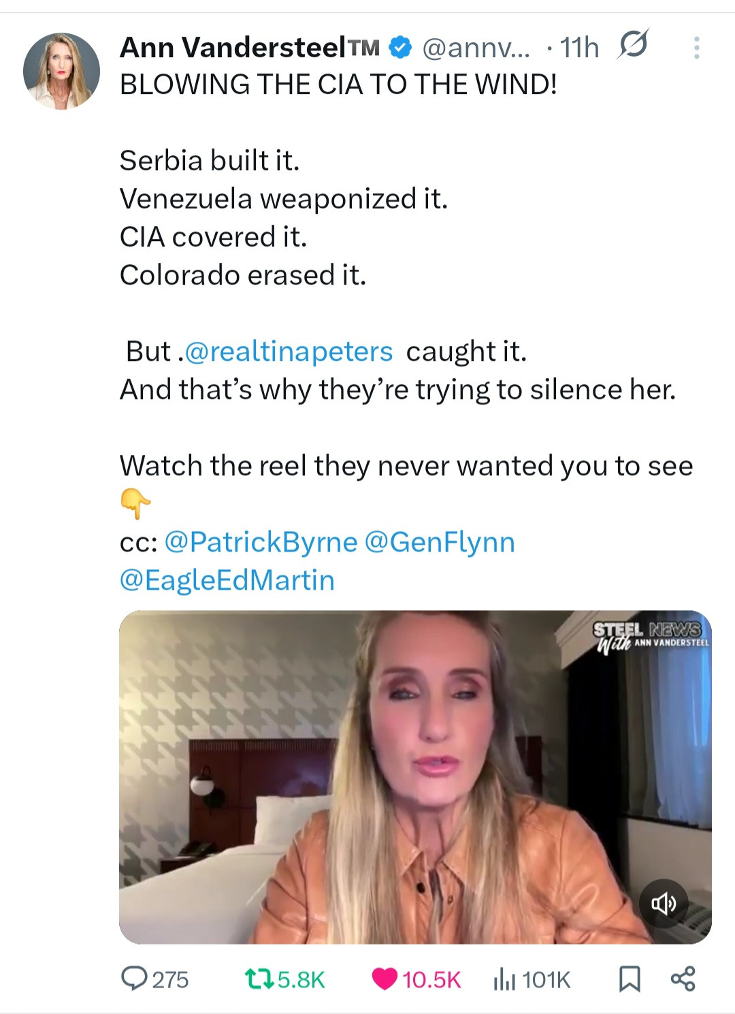Image resolution: width=735 pixels, height=1014 pixels.
Task: Bookmark this tweet
Action: tap(630, 979)
